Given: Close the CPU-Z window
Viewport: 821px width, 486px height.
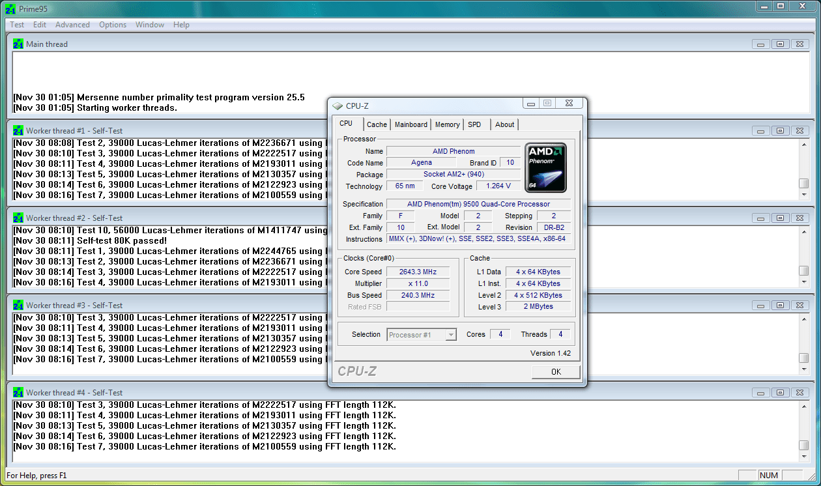Looking at the screenshot, I should (x=569, y=104).
